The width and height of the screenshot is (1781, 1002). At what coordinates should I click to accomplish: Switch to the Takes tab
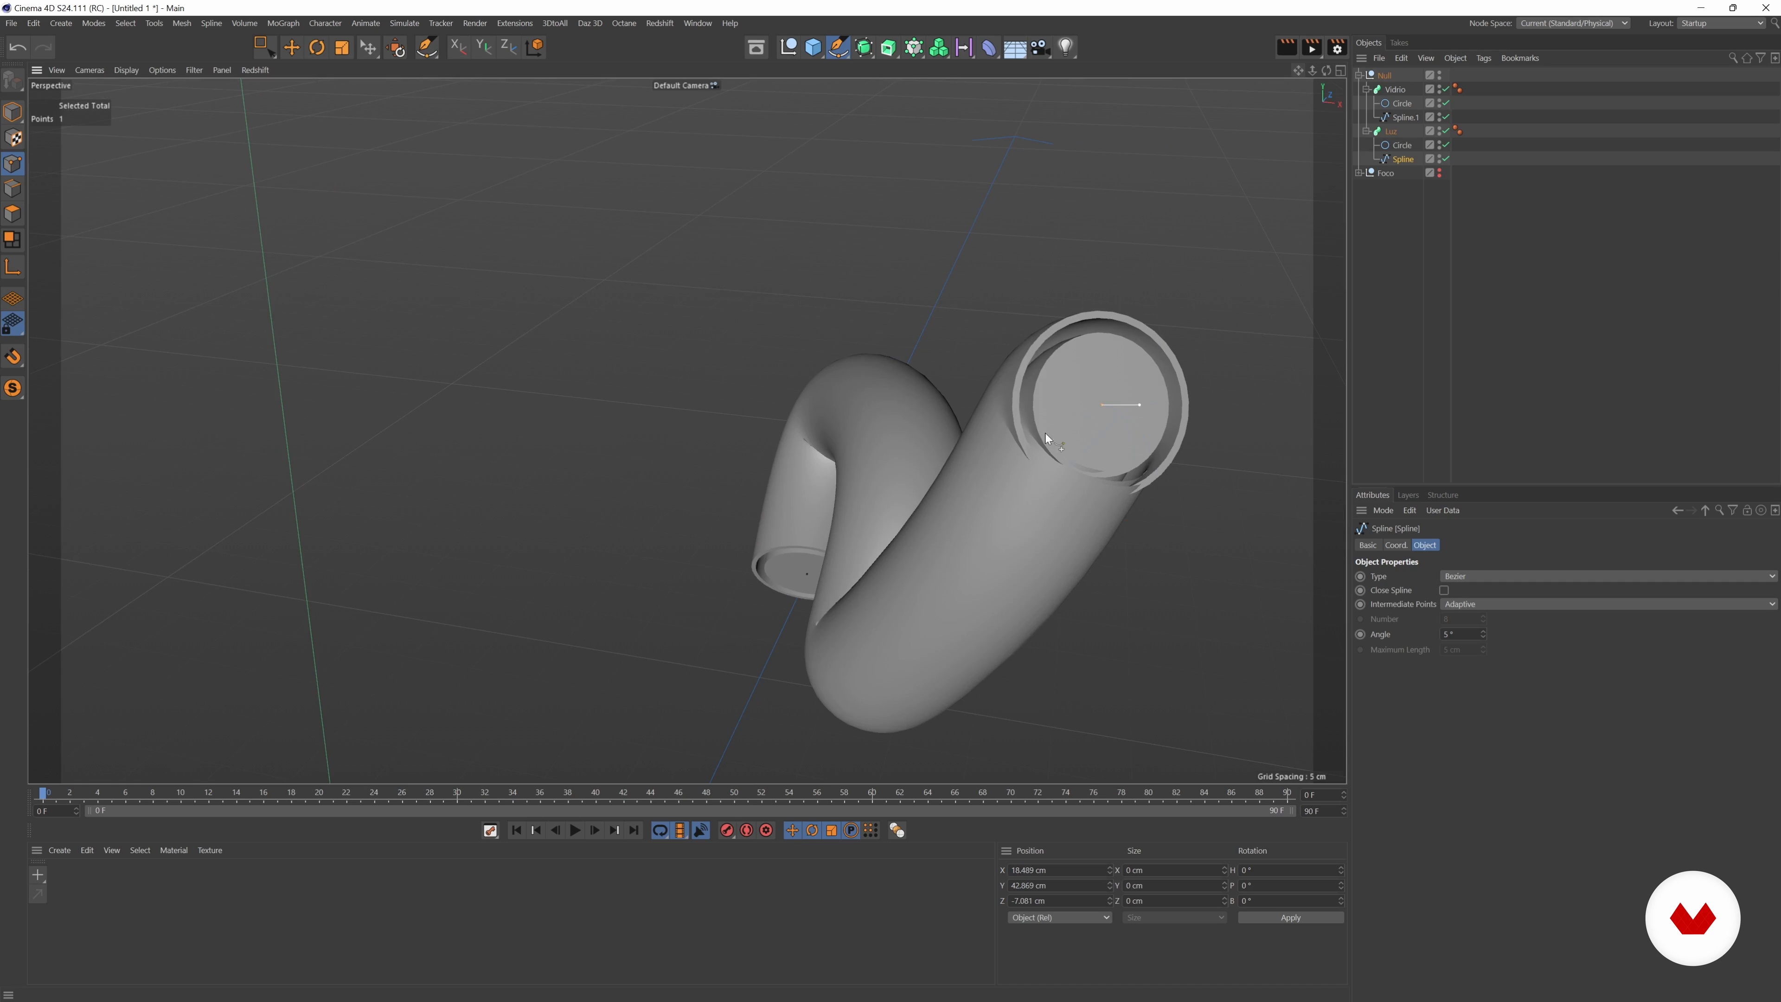[1399, 43]
